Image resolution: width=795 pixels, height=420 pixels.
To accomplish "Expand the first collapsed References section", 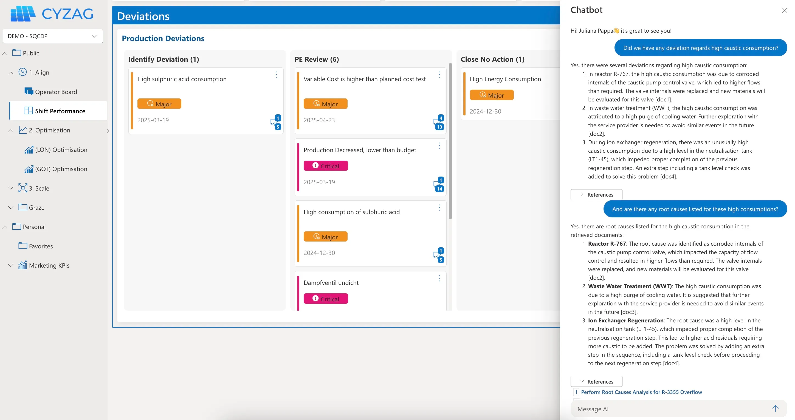I will point(596,195).
